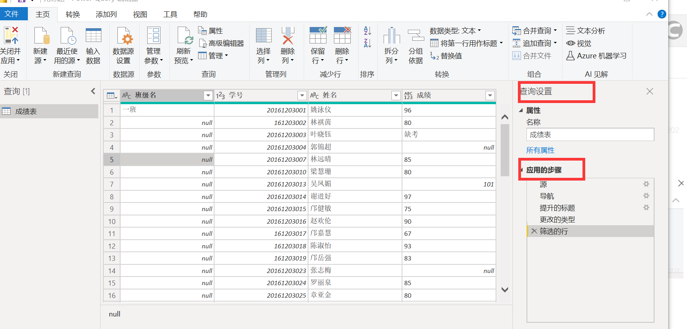Sort ascending with the A-Z icon

point(367,31)
